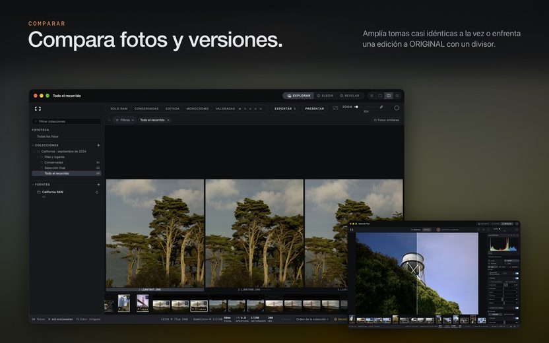This screenshot has height=343, width=549.
Task: Click the first star in Valoradas rating
Action: pos(240,109)
